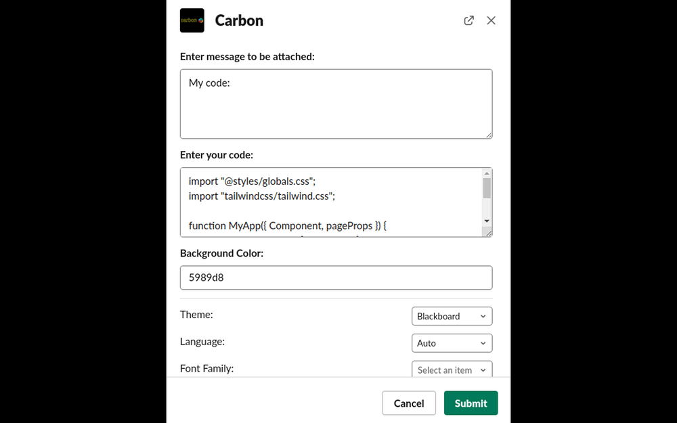Cancel the Carbon form
The height and width of the screenshot is (423, 677).
(x=409, y=403)
